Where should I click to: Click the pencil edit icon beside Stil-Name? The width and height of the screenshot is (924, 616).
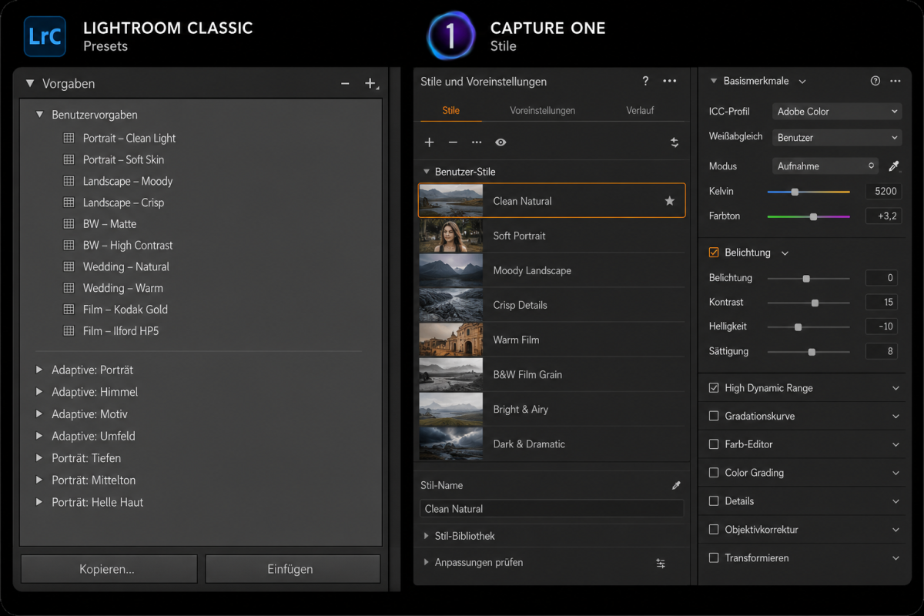[676, 485]
